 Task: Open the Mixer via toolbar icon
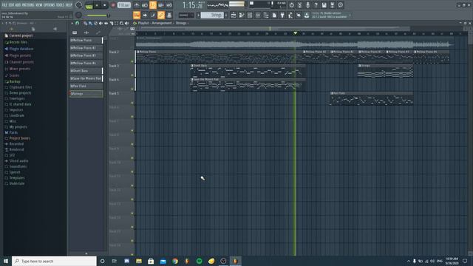[x=258, y=15]
